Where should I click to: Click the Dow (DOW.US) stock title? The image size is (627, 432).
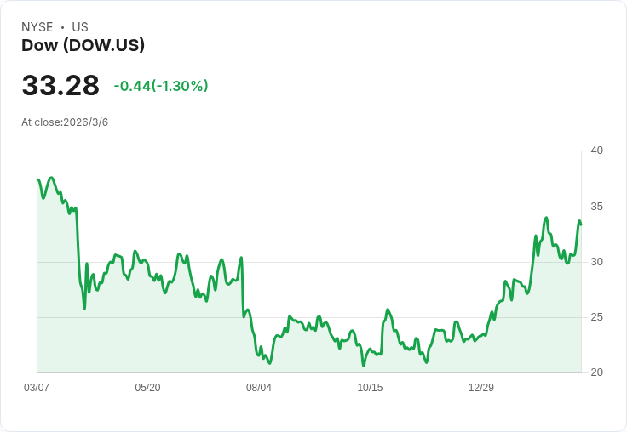click(x=83, y=45)
